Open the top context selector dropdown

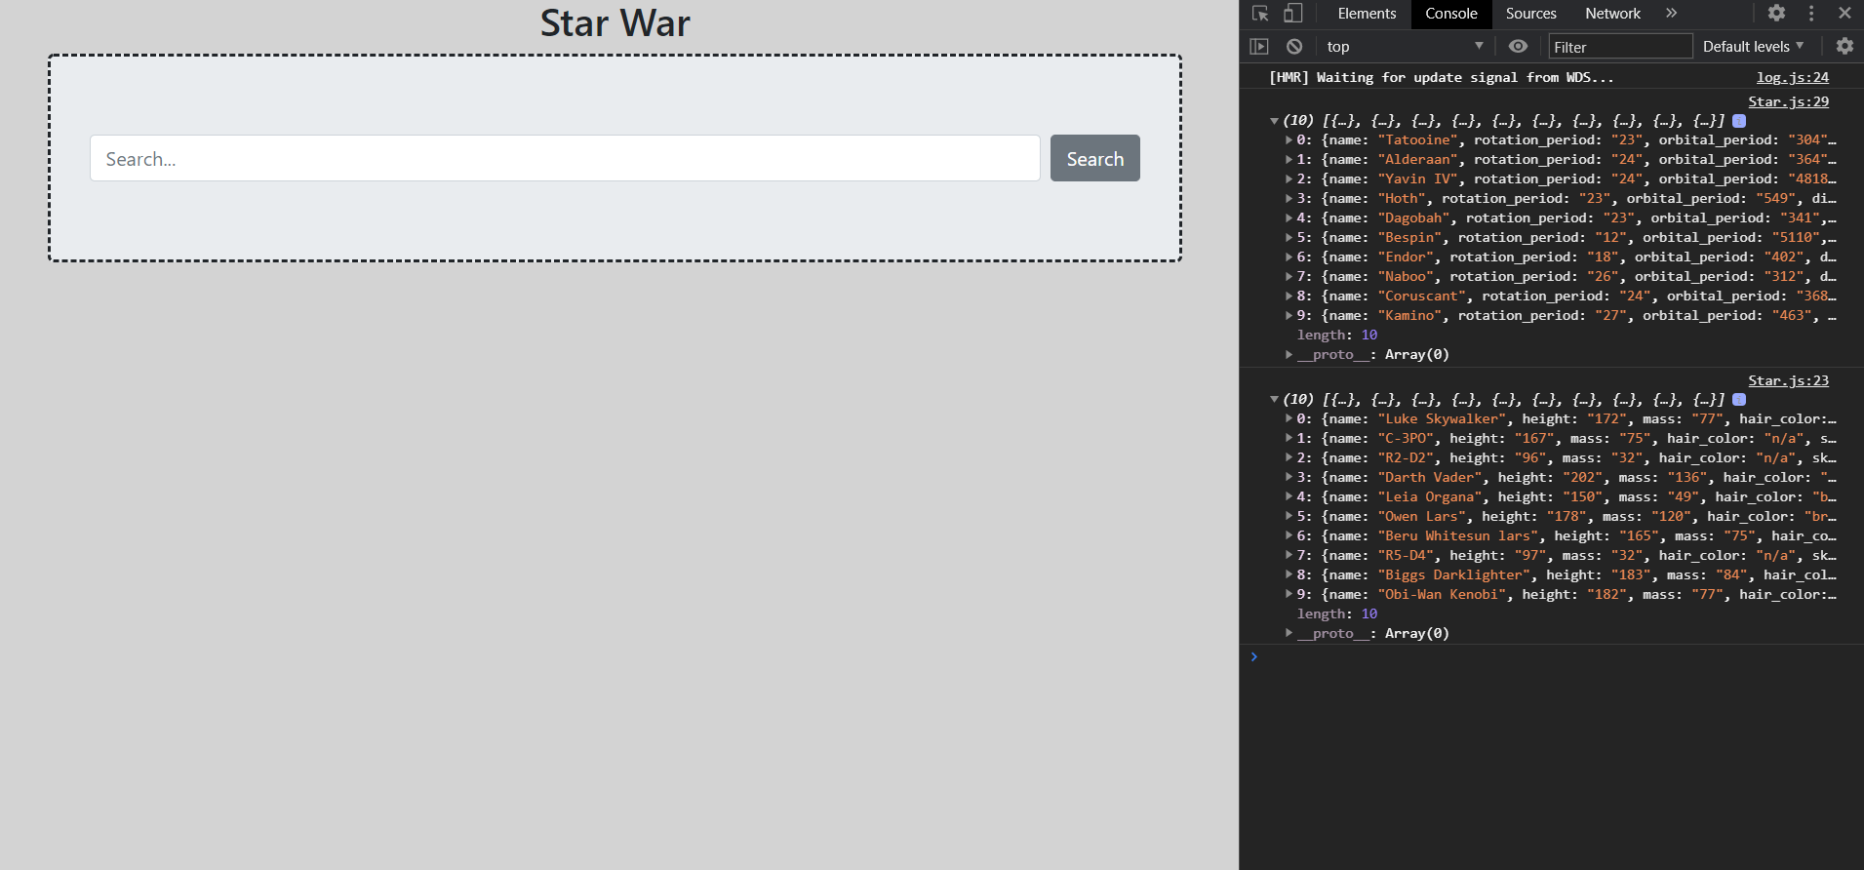(1405, 47)
